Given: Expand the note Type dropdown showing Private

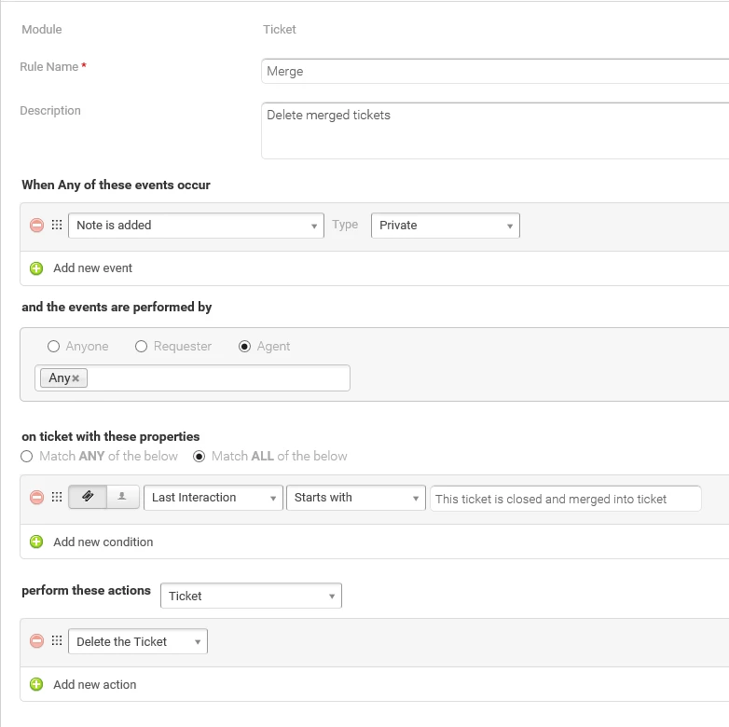Looking at the screenshot, I should [445, 226].
